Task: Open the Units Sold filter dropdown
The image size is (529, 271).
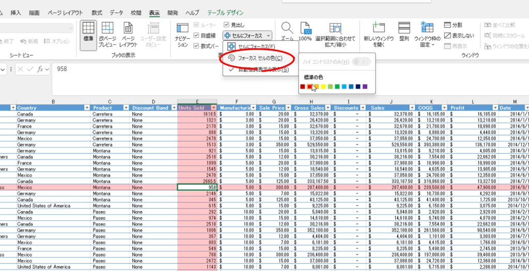Action: click(212, 108)
